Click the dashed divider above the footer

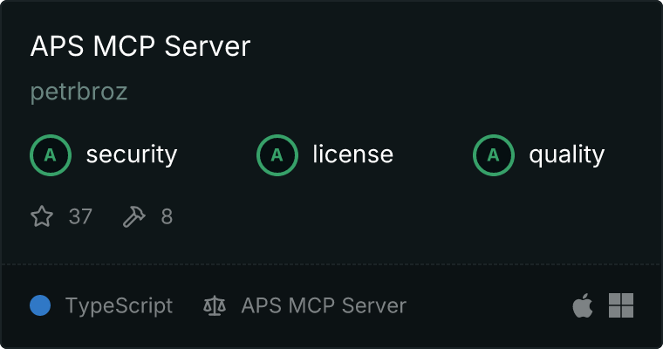pos(331,263)
